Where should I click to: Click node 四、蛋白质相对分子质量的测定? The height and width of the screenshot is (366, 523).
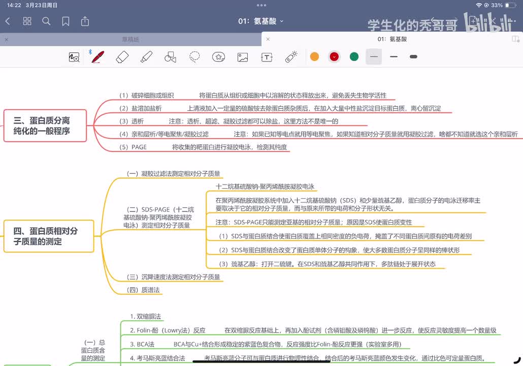point(49,236)
